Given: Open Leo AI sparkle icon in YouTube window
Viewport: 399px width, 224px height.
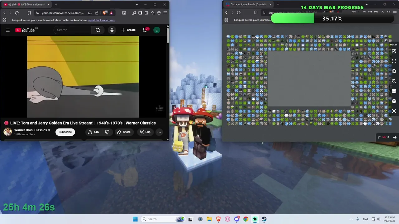Looking at the screenshot, I should [153, 13].
